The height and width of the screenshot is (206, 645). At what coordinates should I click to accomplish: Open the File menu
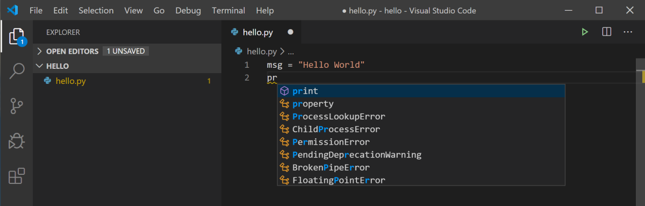(x=36, y=10)
